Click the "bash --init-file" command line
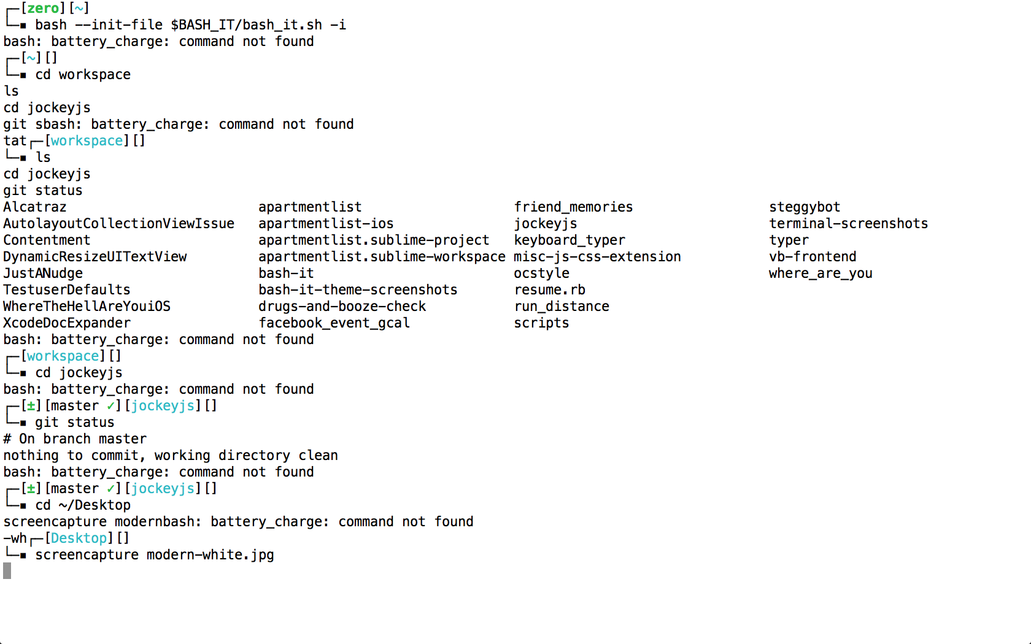Screen dimensions: 1031x644 [190, 25]
